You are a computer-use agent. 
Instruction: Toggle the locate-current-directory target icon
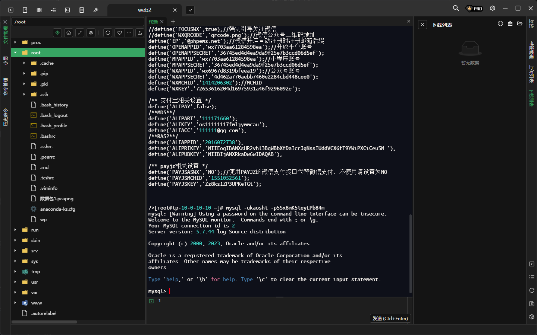point(57,33)
